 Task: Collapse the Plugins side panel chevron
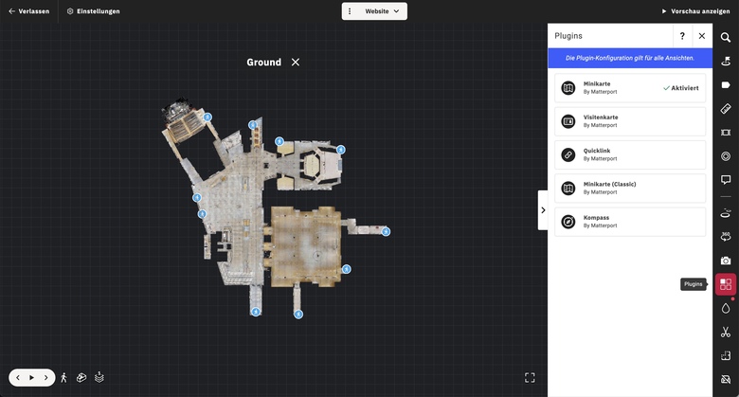click(x=543, y=210)
